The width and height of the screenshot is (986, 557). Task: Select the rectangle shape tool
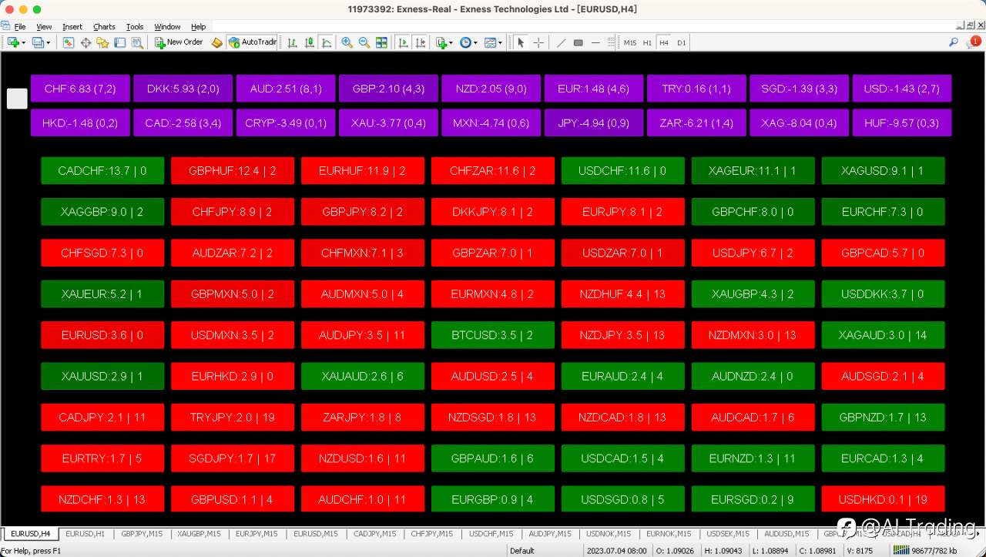pos(579,42)
